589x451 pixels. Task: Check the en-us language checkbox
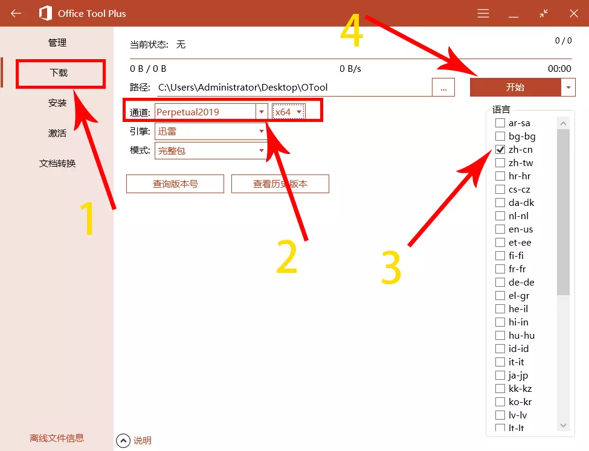(x=500, y=229)
